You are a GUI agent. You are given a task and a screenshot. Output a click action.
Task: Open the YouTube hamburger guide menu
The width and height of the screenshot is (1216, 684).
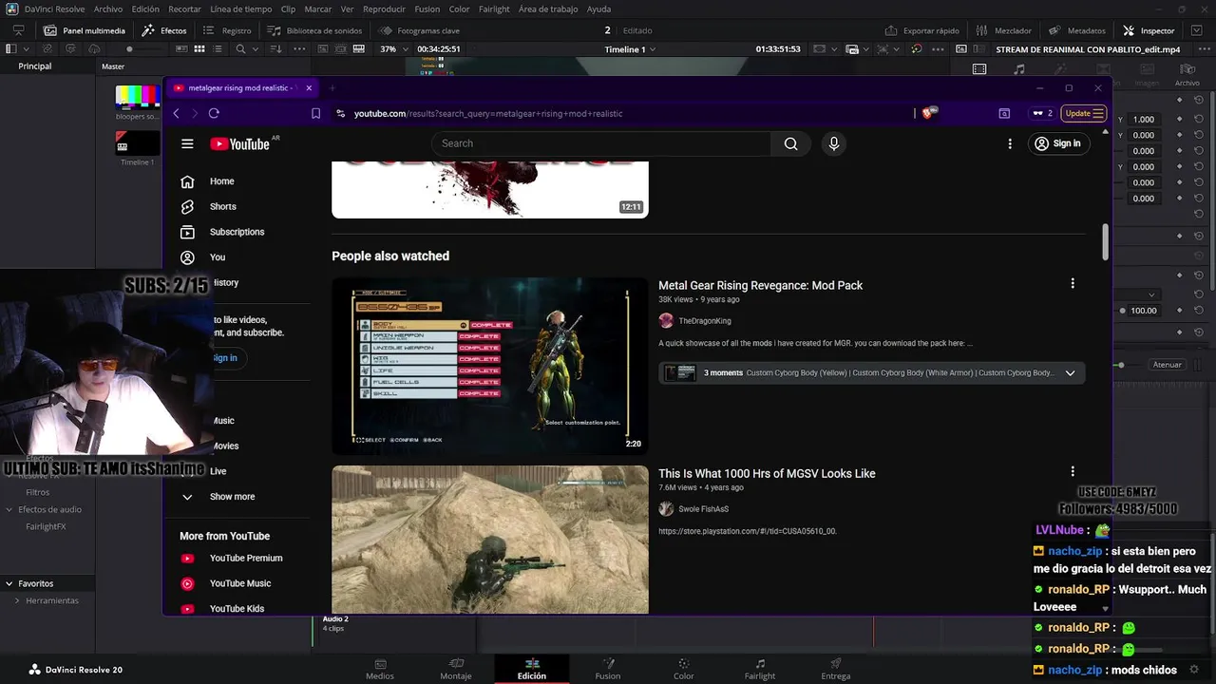[x=187, y=143]
